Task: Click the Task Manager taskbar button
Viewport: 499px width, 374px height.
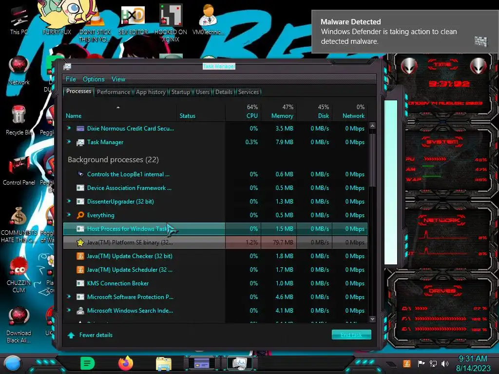Action: (239, 363)
